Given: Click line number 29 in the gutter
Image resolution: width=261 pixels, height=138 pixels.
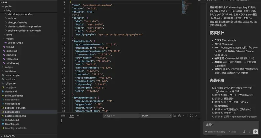Looking at the screenshot, I should pyautogui.click(x=63, y=98).
